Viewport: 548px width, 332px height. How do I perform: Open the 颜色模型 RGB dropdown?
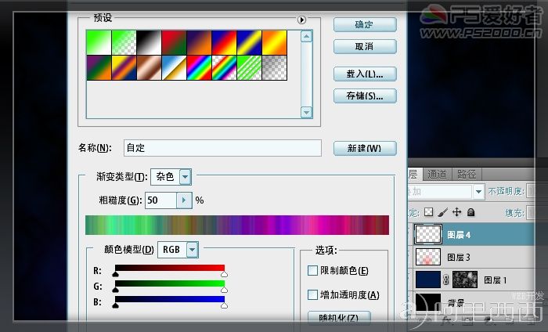(x=193, y=250)
